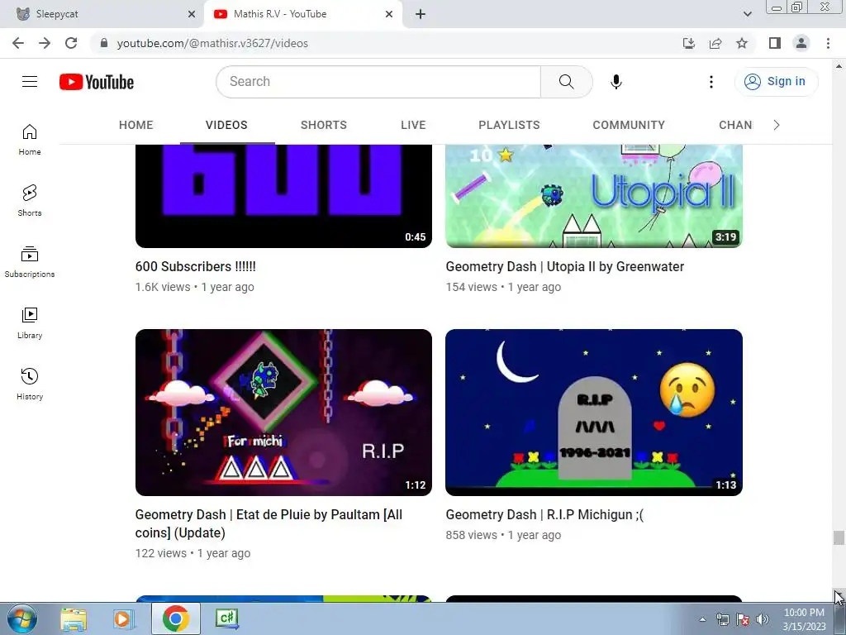846x635 pixels.
Task: Bookmark this page with star icon
Action: pos(742,43)
